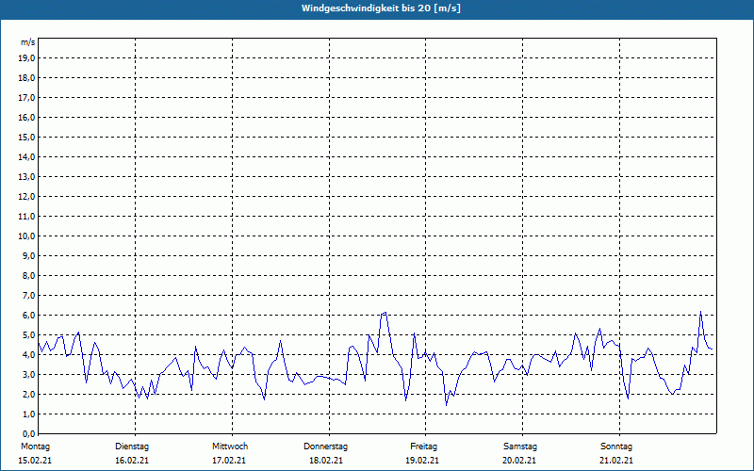Click the 8,0 y-axis label
The height and width of the screenshot is (471, 754).
(x=28, y=275)
